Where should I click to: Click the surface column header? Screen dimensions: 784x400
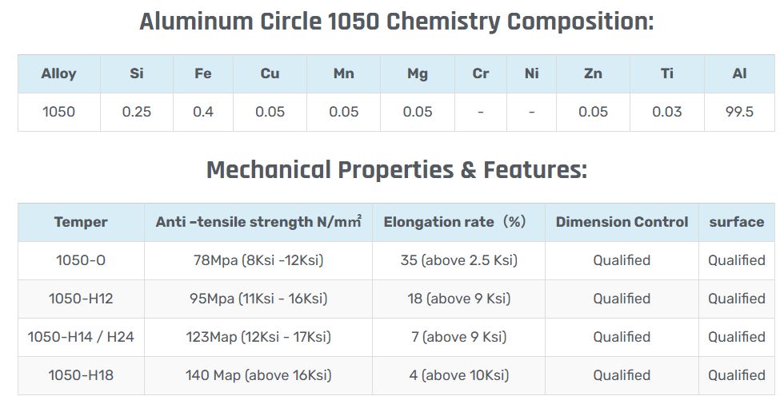click(x=736, y=222)
